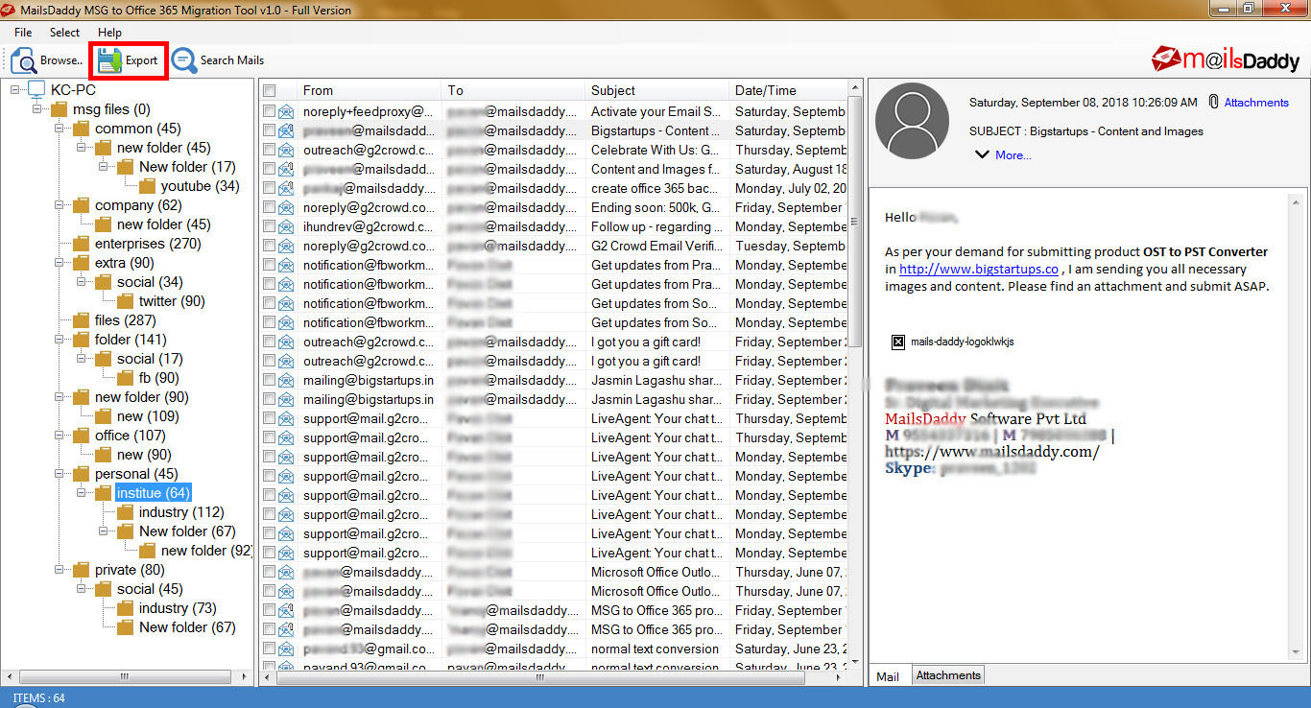The width and height of the screenshot is (1311, 708).
Task: Collapse the private (80) folder
Action: click(x=60, y=570)
